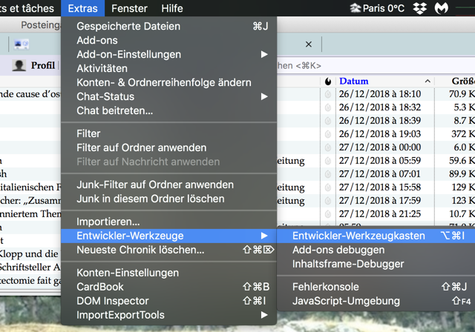Toggle junk status for 26/12/2018 18:32 message
This screenshot has height=332, width=475.
tap(328, 107)
